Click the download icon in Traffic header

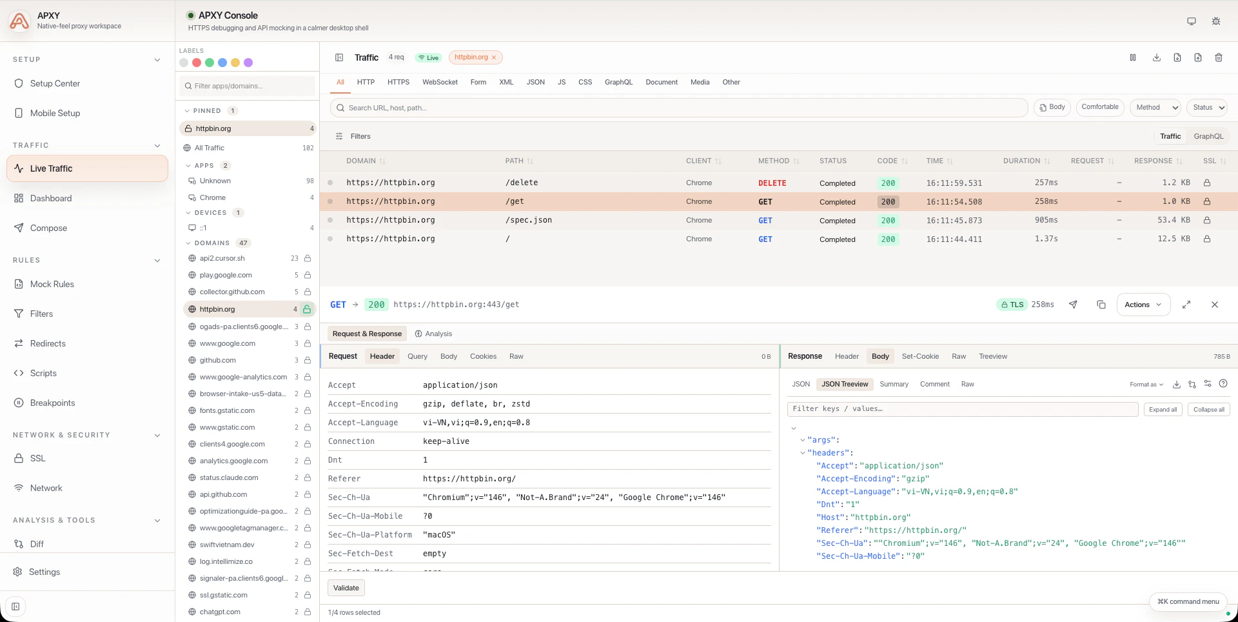point(1157,57)
